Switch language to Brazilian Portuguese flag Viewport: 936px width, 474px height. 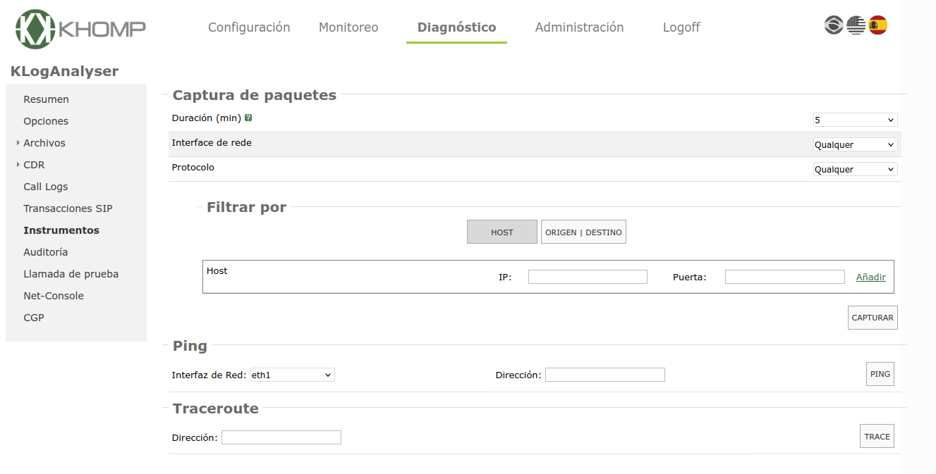834,26
